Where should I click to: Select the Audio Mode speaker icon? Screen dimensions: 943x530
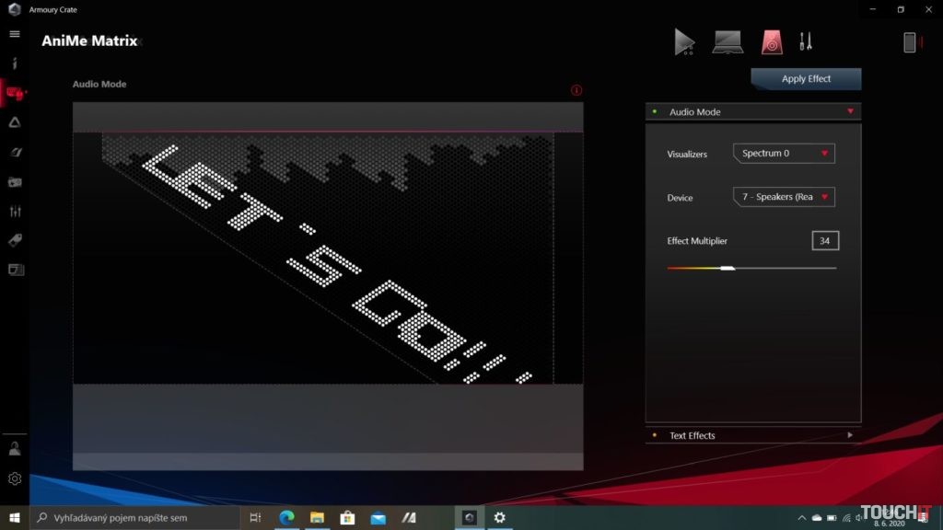pyautogui.click(x=770, y=41)
